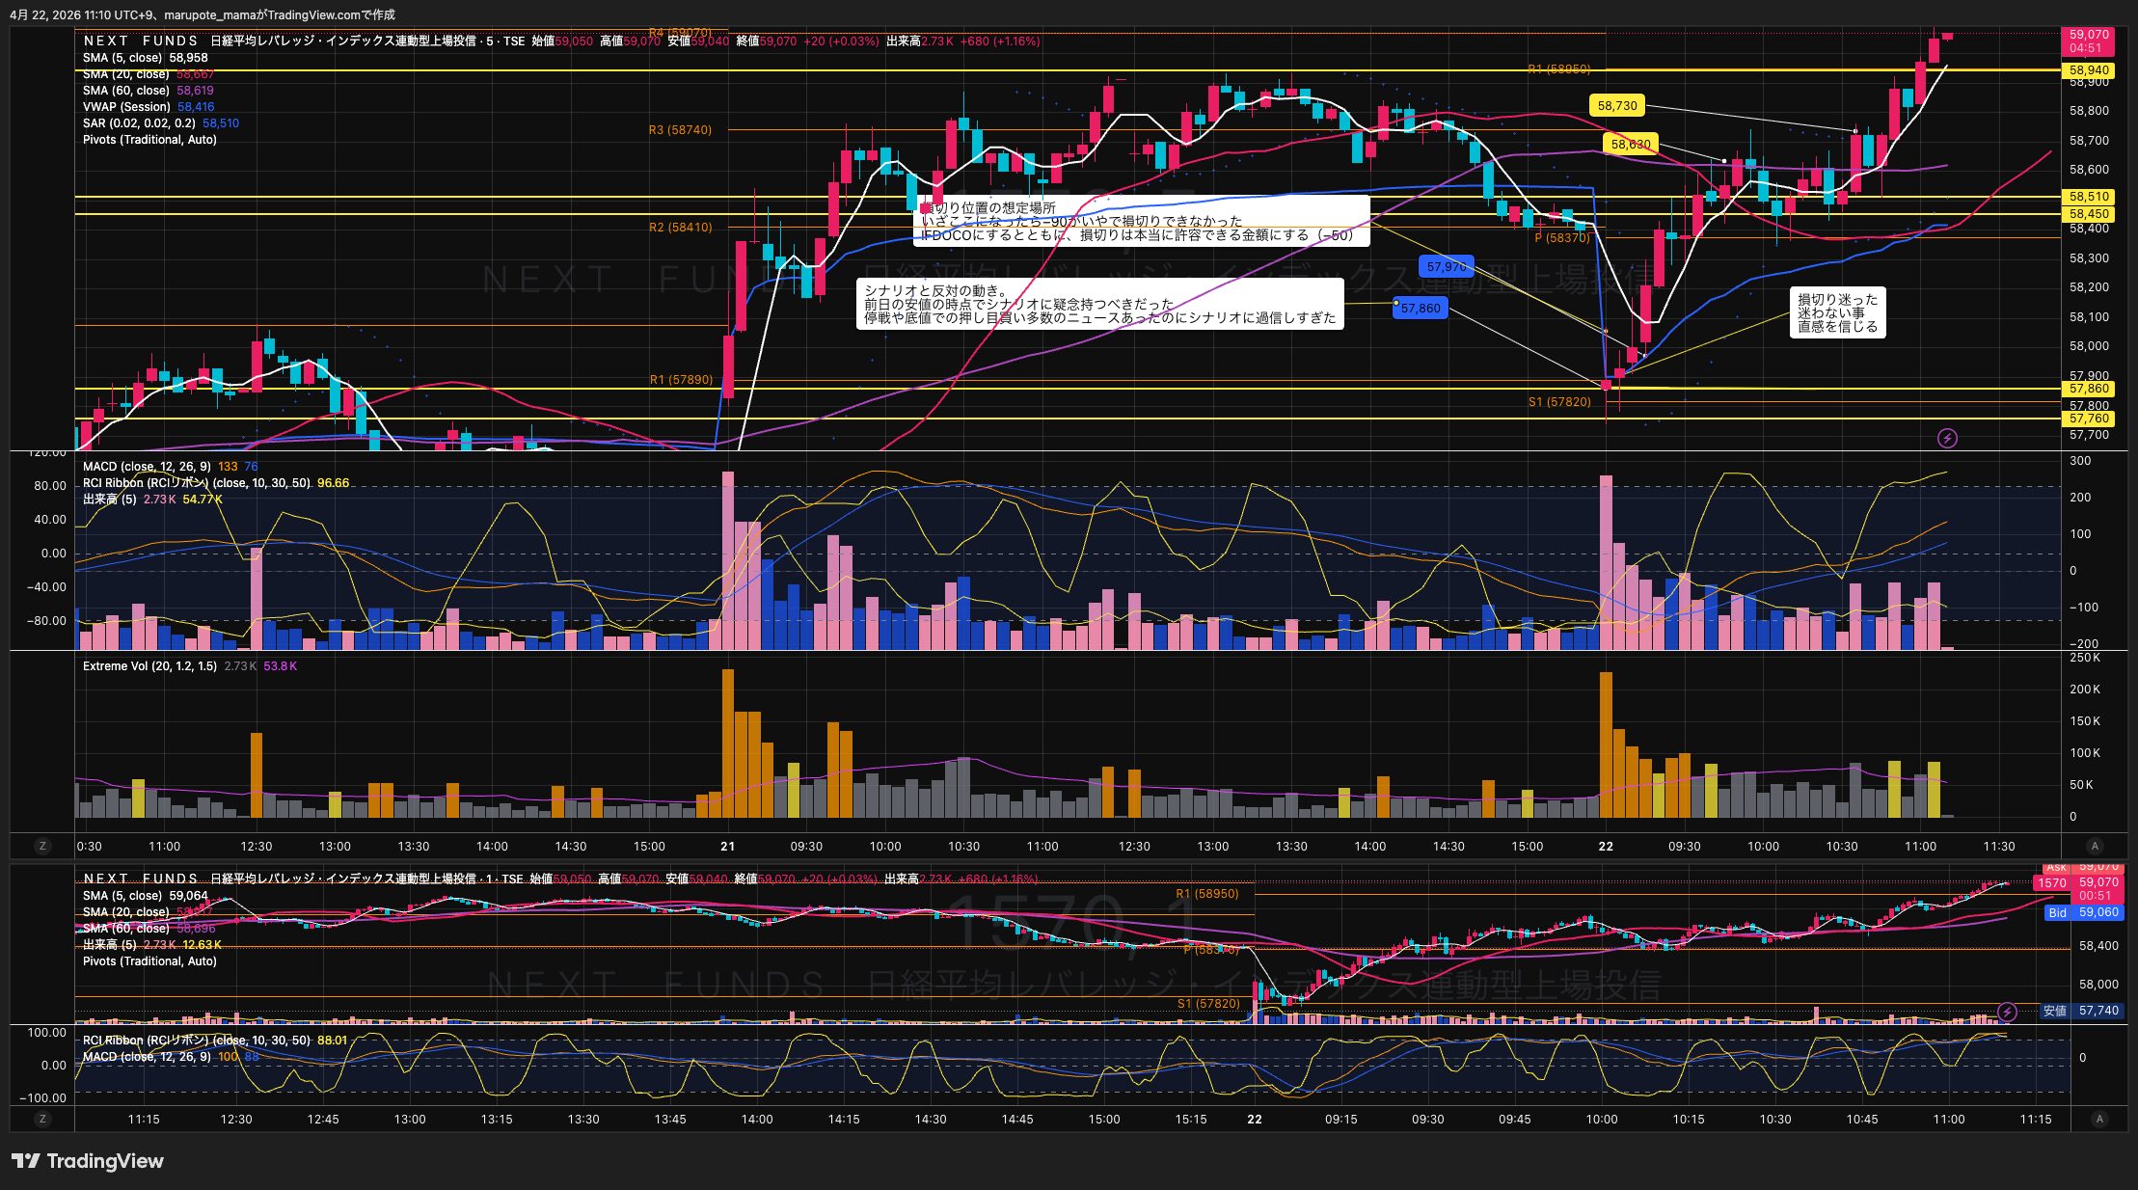Click the upper chart's auto-scale A button
The width and height of the screenshot is (2138, 1190).
click(2094, 846)
